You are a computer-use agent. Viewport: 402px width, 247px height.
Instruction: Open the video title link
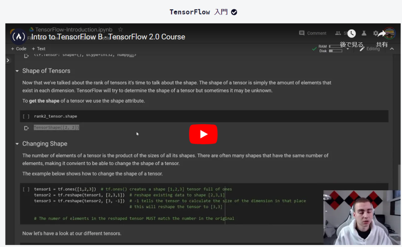click(108, 37)
